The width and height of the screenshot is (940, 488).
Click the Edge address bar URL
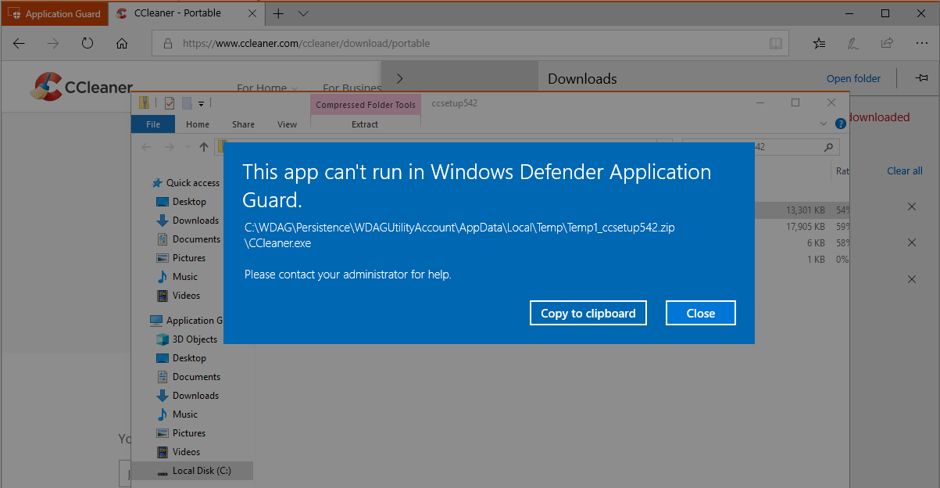(x=306, y=44)
